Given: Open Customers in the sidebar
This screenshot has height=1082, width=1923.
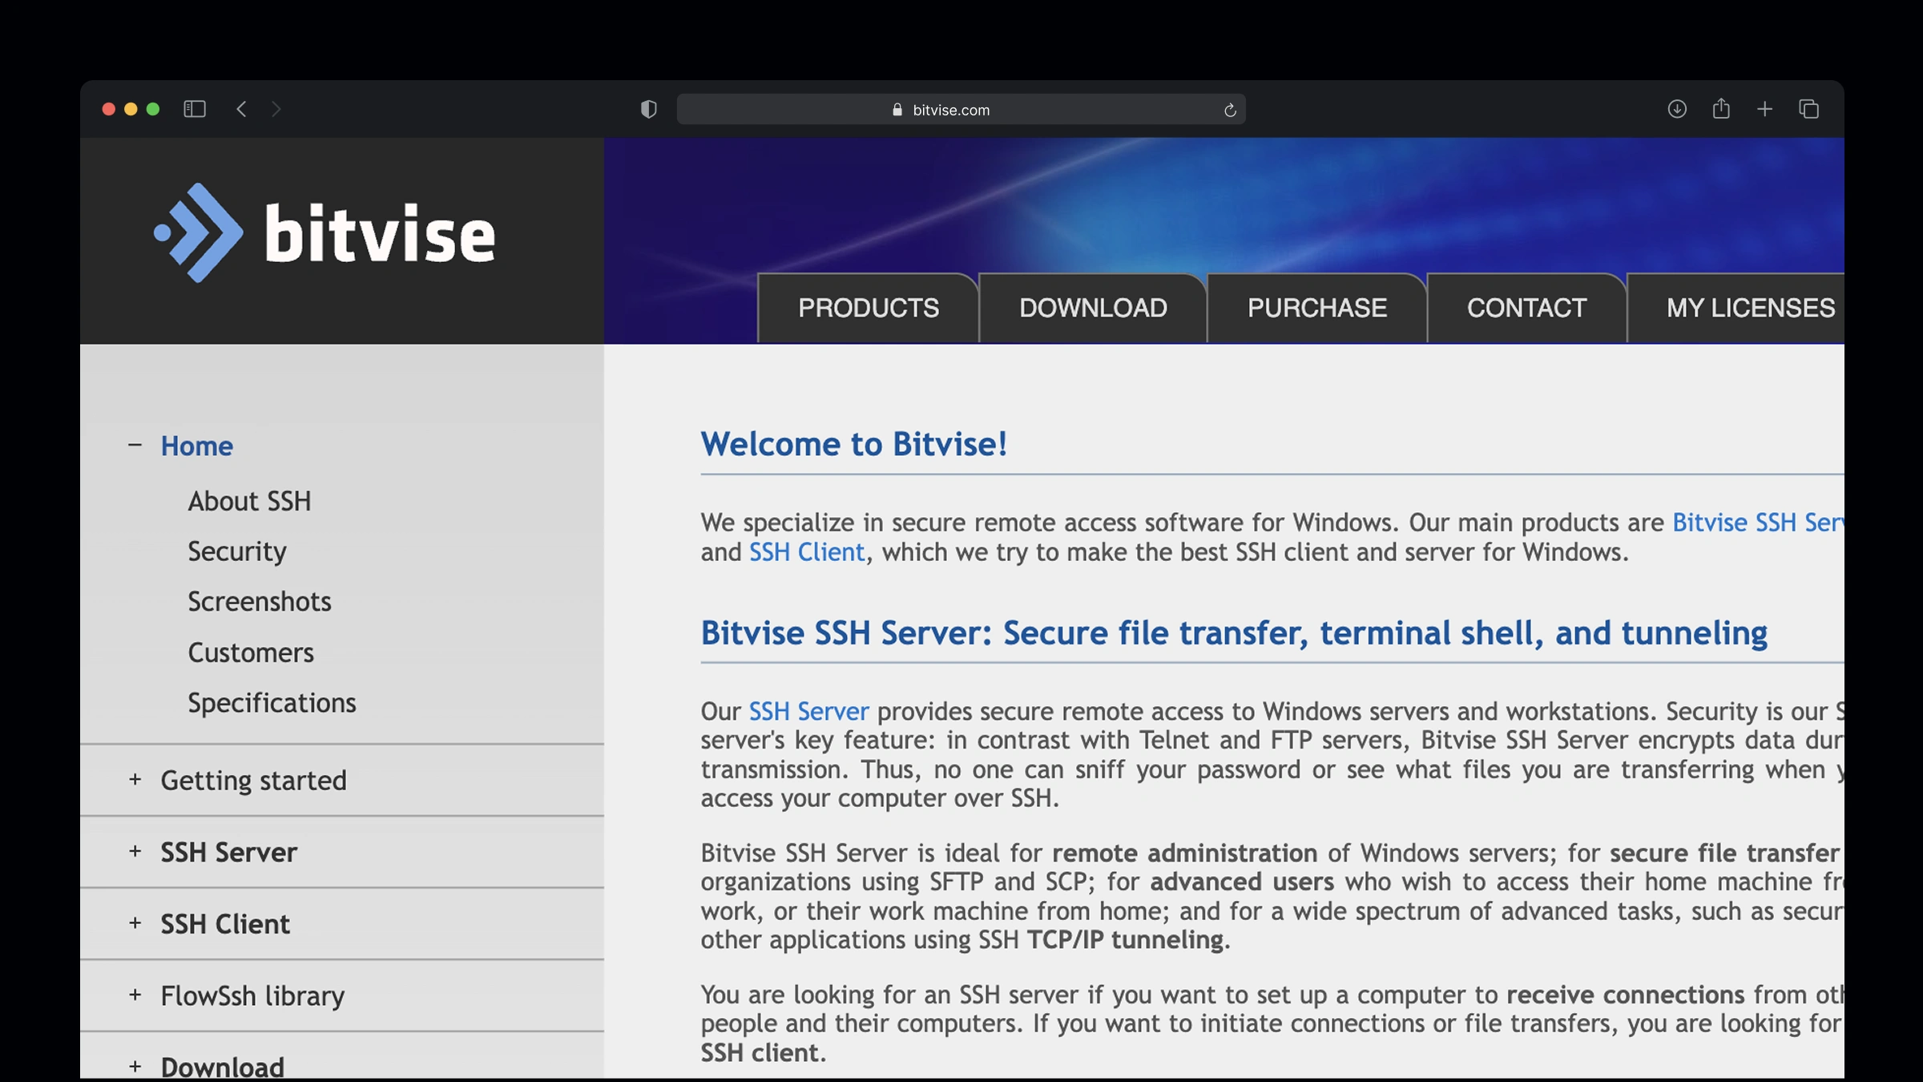Looking at the screenshot, I should (x=251, y=652).
